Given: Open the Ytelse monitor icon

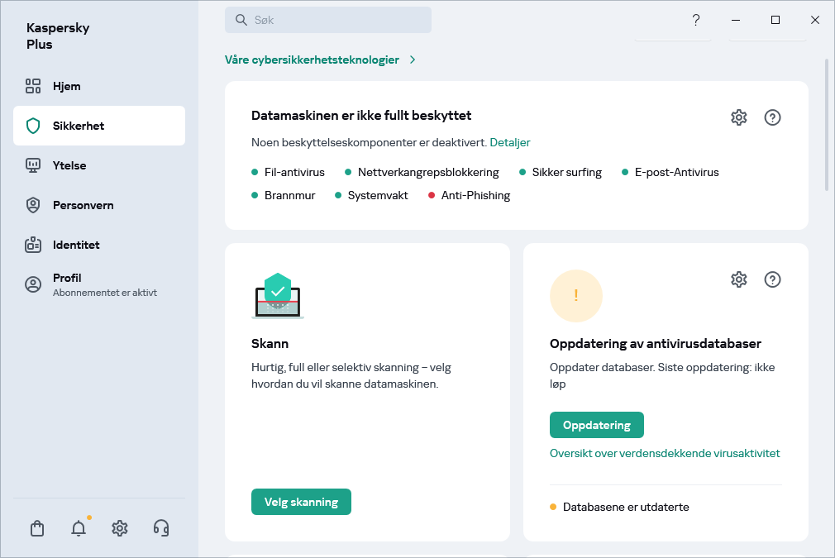Looking at the screenshot, I should click(33, 165).
